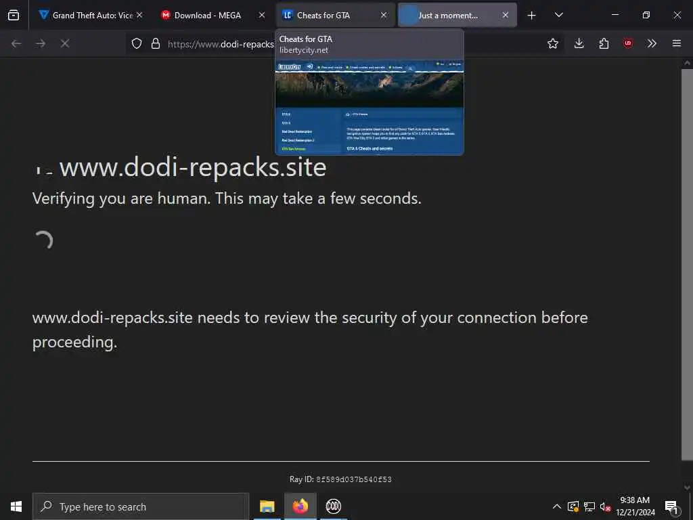Screen dimensions: 693x520
Task: Minimize the Firefox window
Action: [x=614, y=15]
